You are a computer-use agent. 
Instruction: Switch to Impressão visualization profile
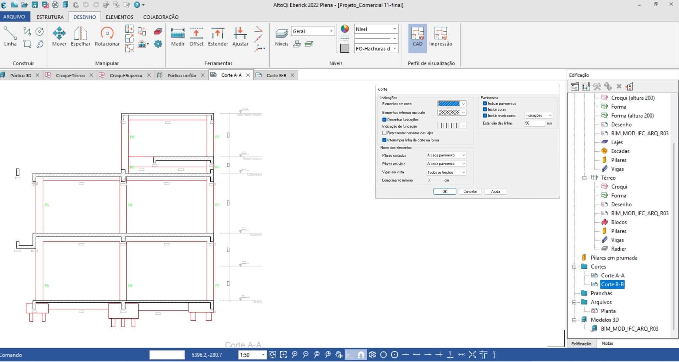point(440,37)
